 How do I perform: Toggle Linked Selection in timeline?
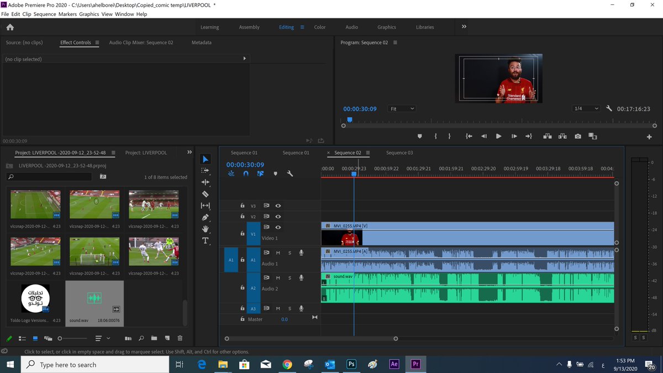[260, 174]
